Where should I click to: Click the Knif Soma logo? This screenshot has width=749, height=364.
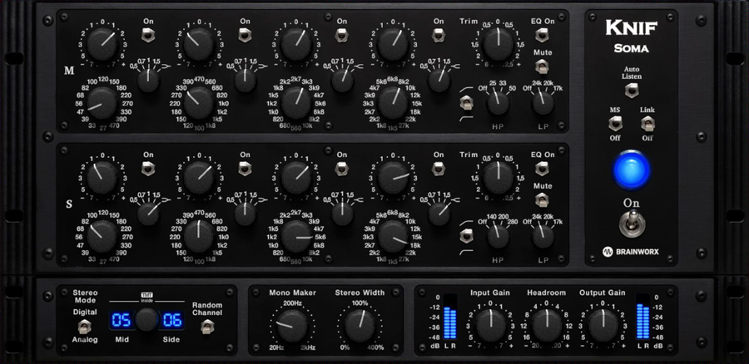632,34
